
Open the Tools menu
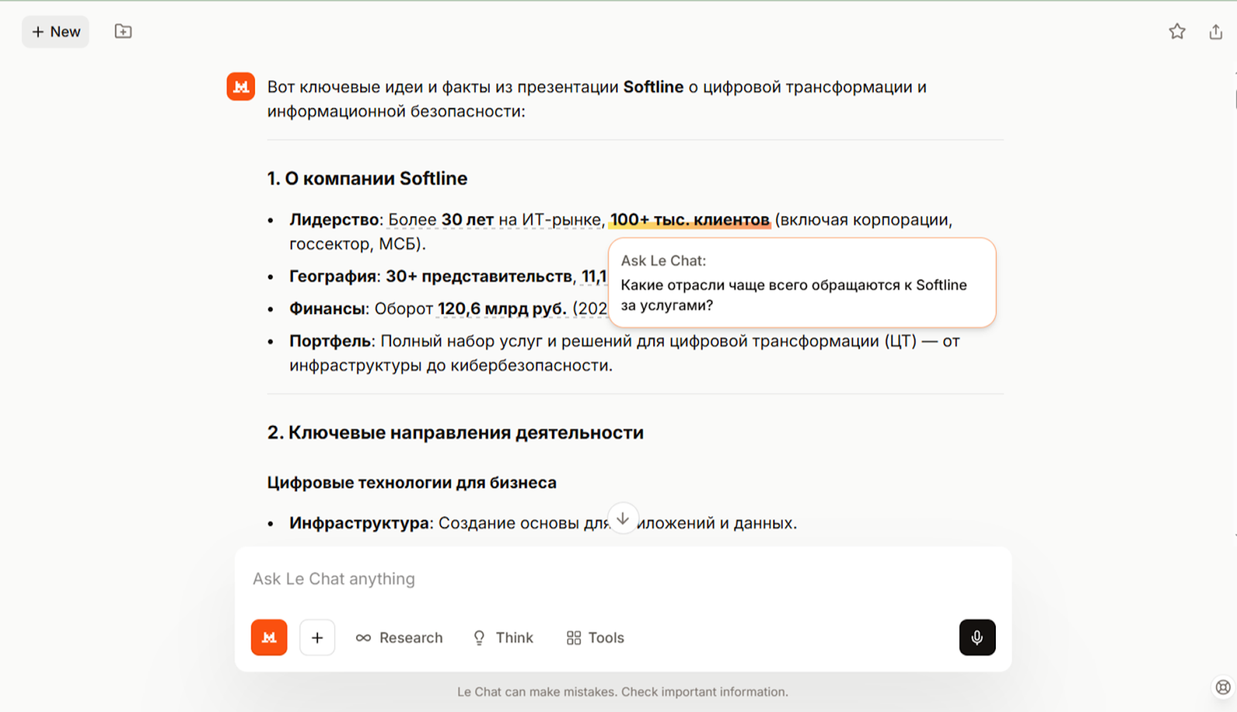click(x=595, y=638)
